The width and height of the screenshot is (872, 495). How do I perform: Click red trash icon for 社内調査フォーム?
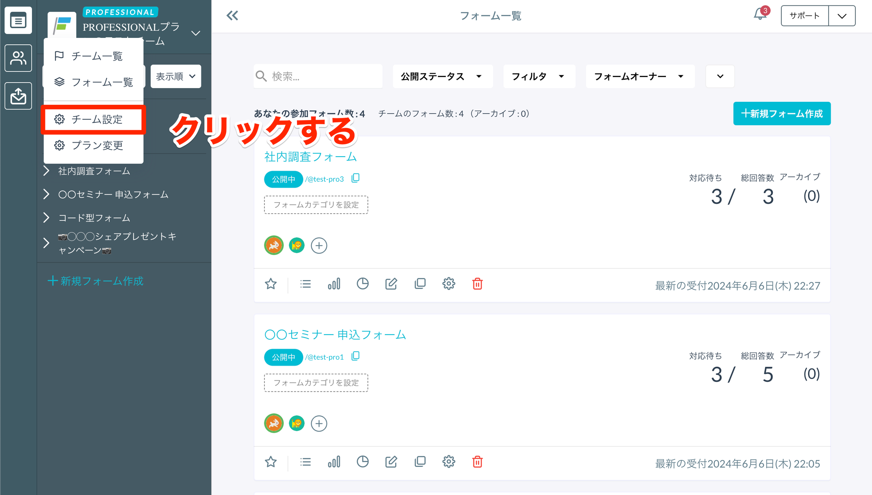tap(477, 284)
